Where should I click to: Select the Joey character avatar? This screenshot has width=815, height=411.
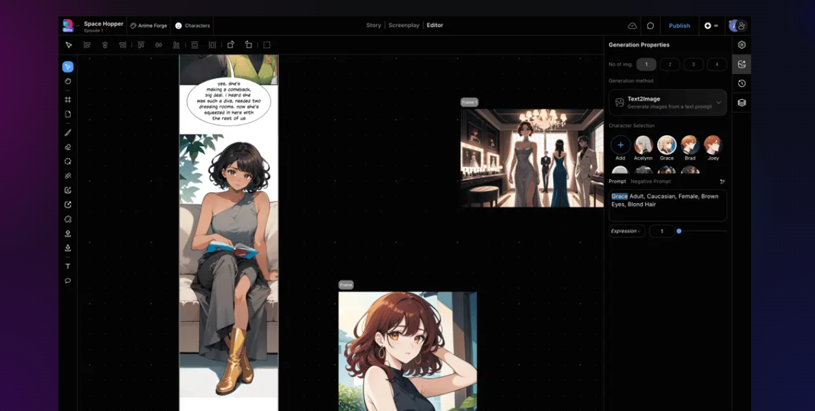coord(712,145)
